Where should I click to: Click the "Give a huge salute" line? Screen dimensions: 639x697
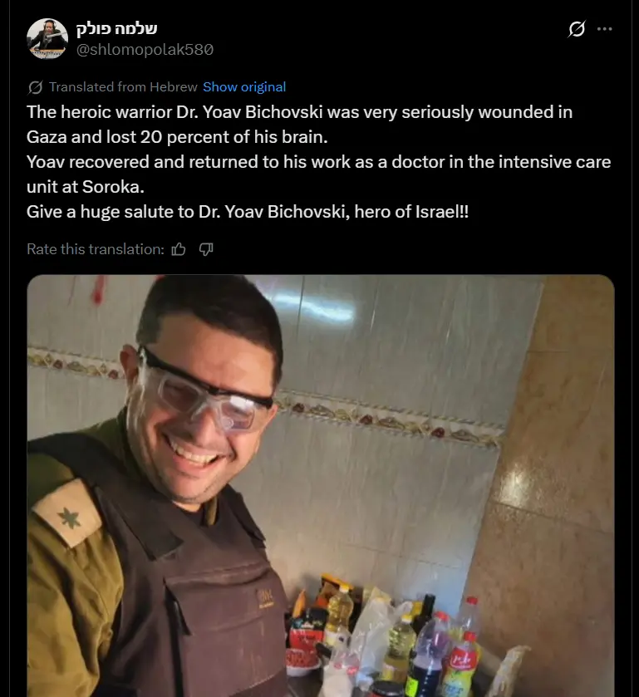click(248, 211)
